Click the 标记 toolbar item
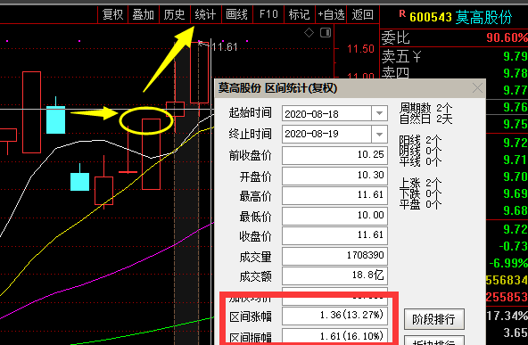Viewport: 528px width, 345px height. click(x=299, y=14)
